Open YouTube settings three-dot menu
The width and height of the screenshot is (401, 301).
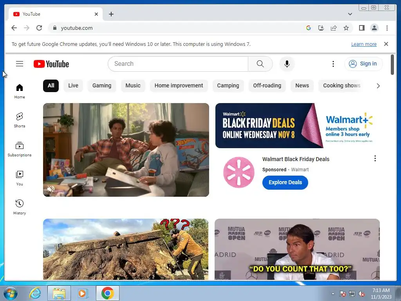pyautogui.click(x=333, y=64)
